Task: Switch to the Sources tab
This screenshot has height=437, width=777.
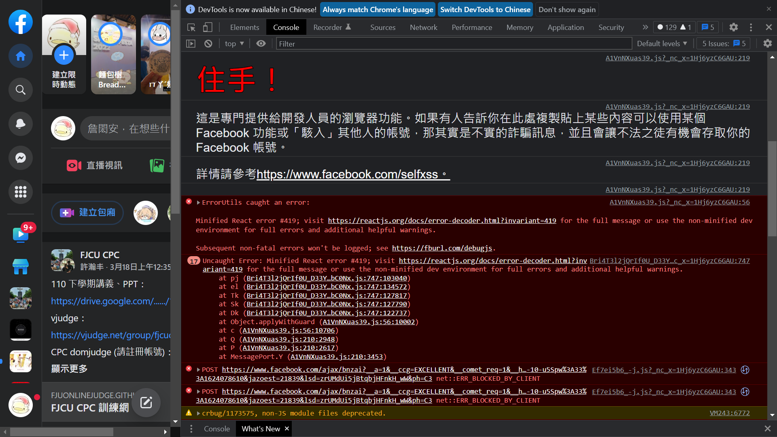Action: pyautogui.click(x=382, y=28)
